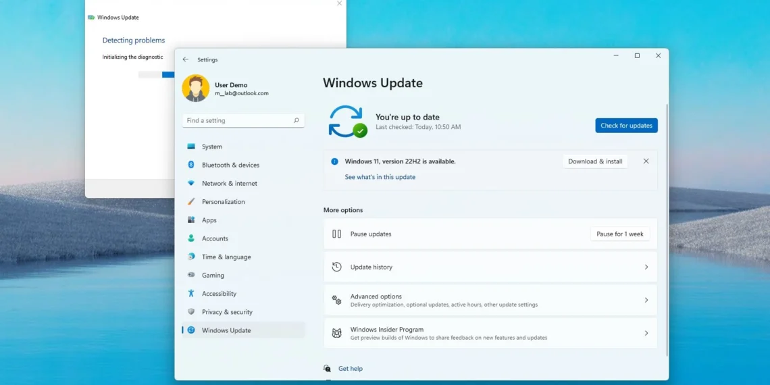
Task: Click the Get help link
Action: point(351,368)
